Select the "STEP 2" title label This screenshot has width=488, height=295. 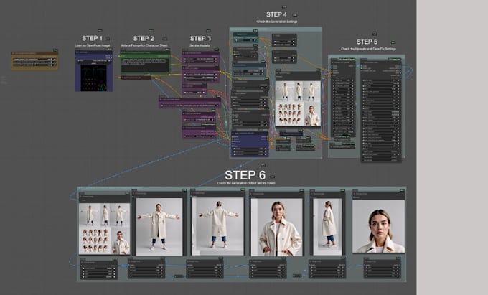click(144, 38)
